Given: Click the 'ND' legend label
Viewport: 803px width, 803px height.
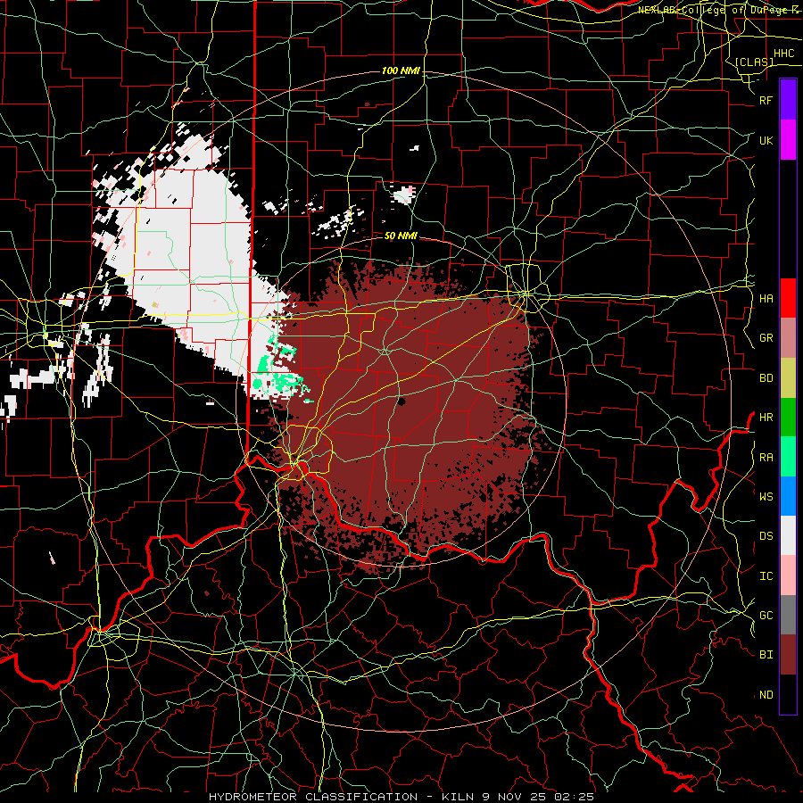Looking at the screenshot, I should coord(766,695).
